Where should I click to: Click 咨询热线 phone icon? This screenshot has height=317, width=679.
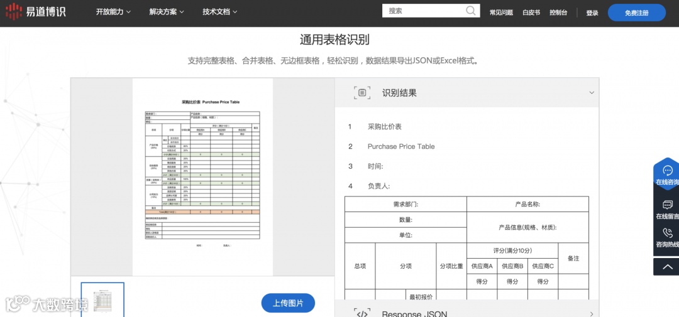(x=668, y=234)
